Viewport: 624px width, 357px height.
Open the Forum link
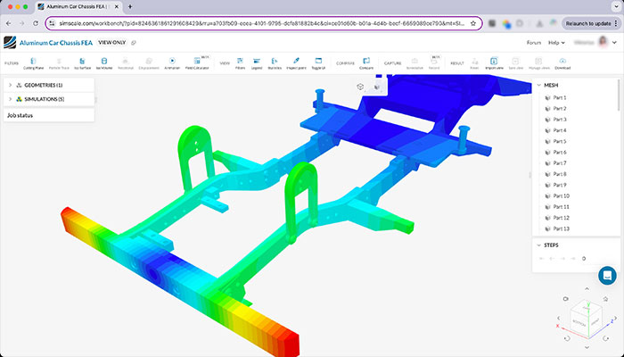534,43
